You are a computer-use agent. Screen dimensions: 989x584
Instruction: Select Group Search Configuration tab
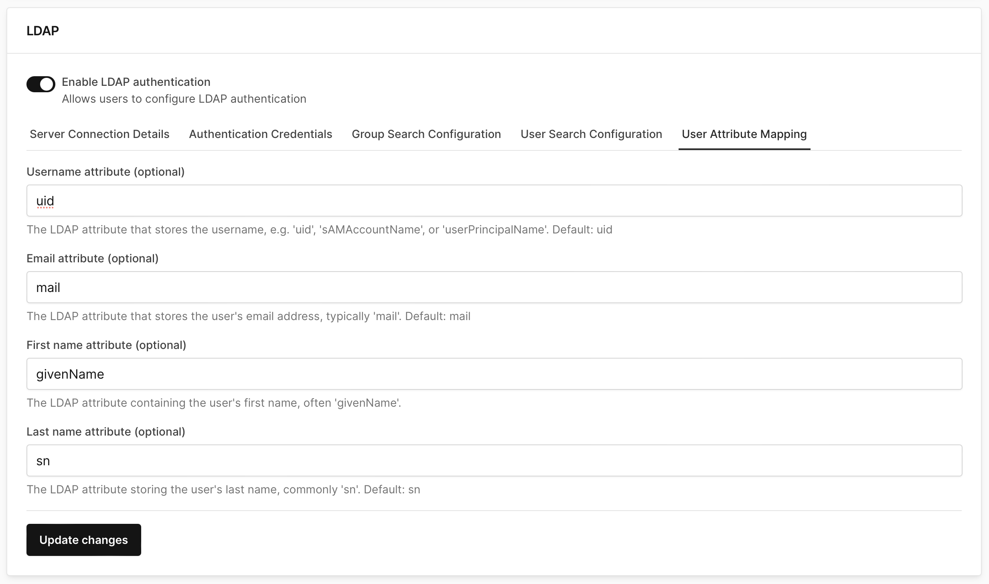[426, 134]
